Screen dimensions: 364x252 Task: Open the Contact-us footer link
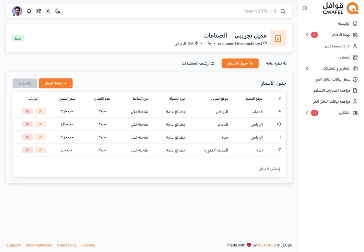[x=67, y=245]
